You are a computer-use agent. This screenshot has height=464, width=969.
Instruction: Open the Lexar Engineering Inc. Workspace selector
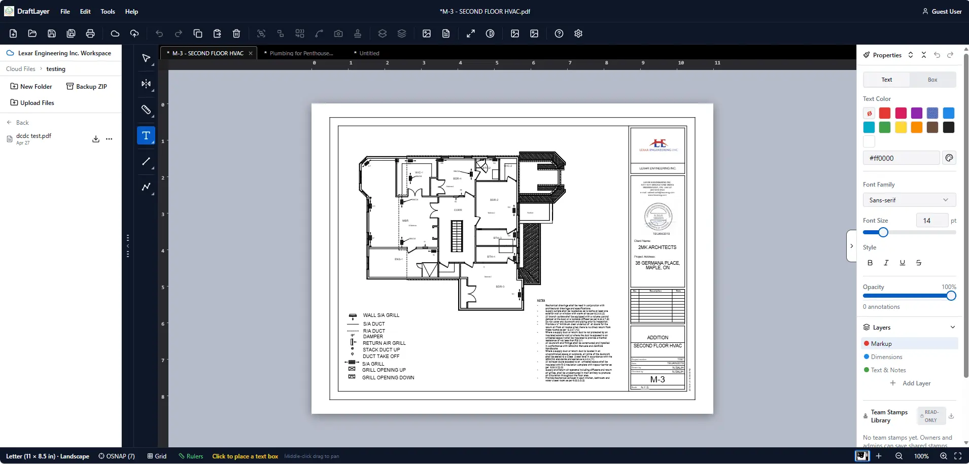pos(59,53)
